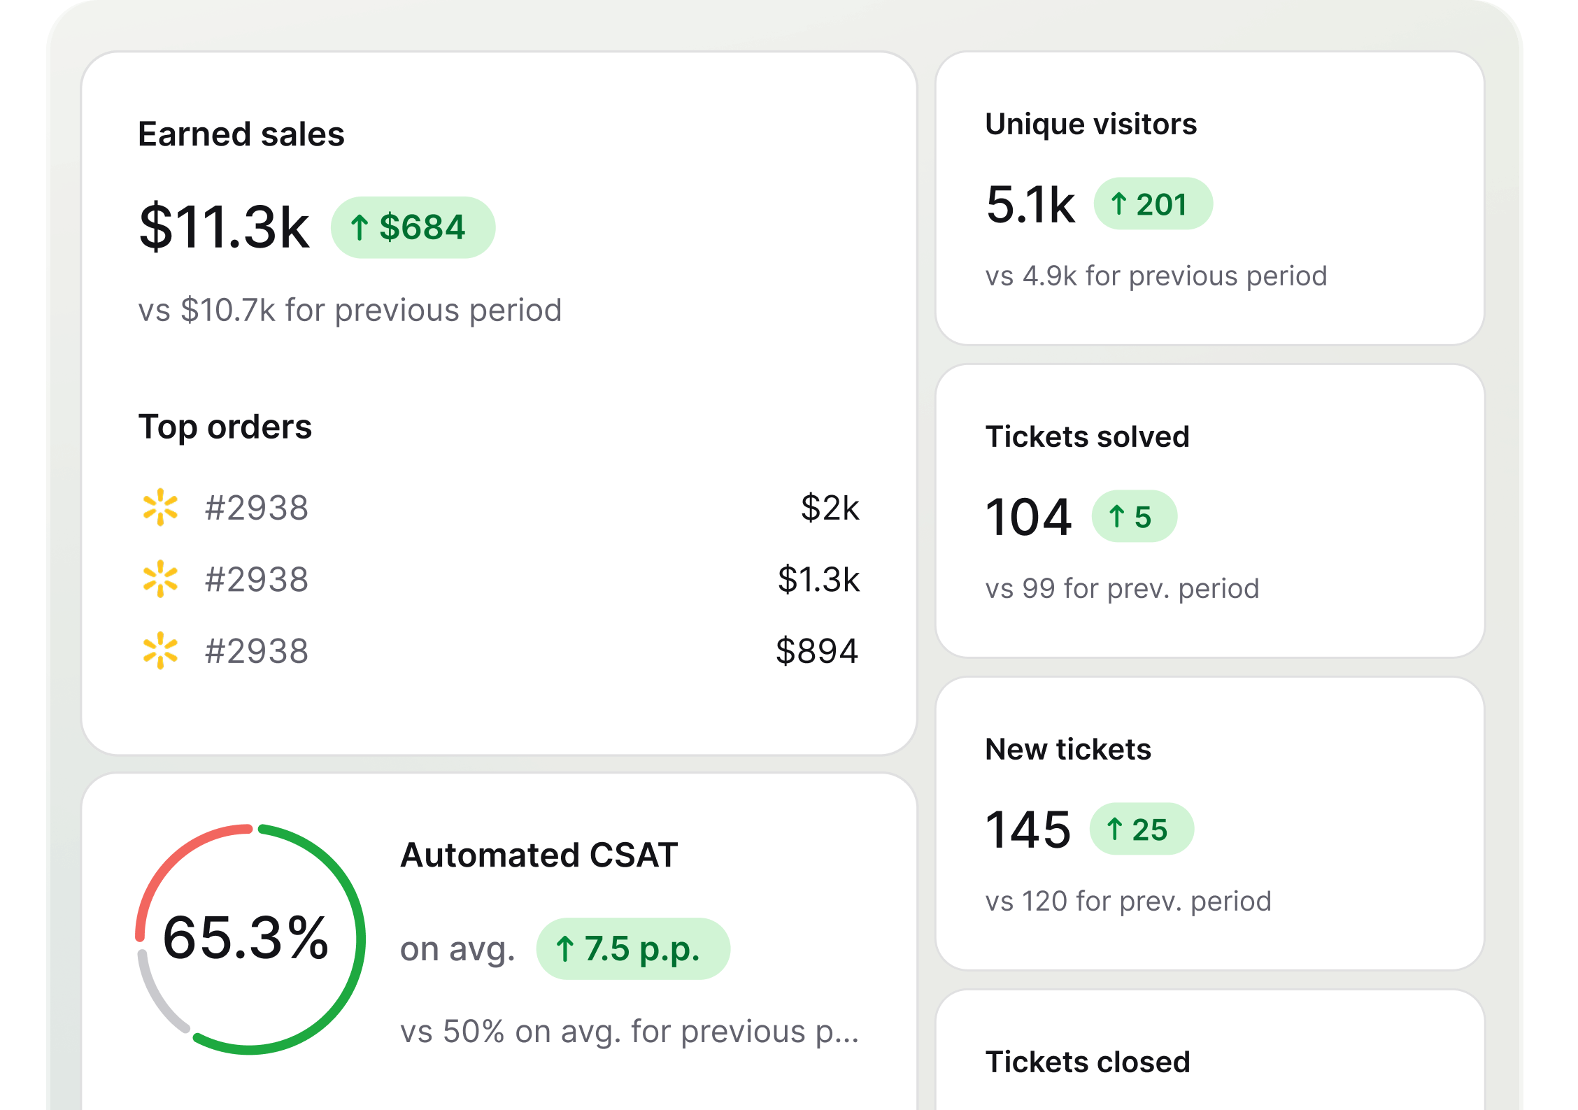Click the Automated CSAT title
Screen dimensions: 1578x1110
point(539,855)
